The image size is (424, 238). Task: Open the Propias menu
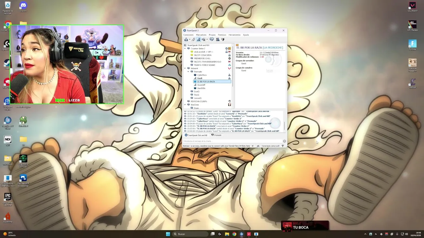coord(212,35)
